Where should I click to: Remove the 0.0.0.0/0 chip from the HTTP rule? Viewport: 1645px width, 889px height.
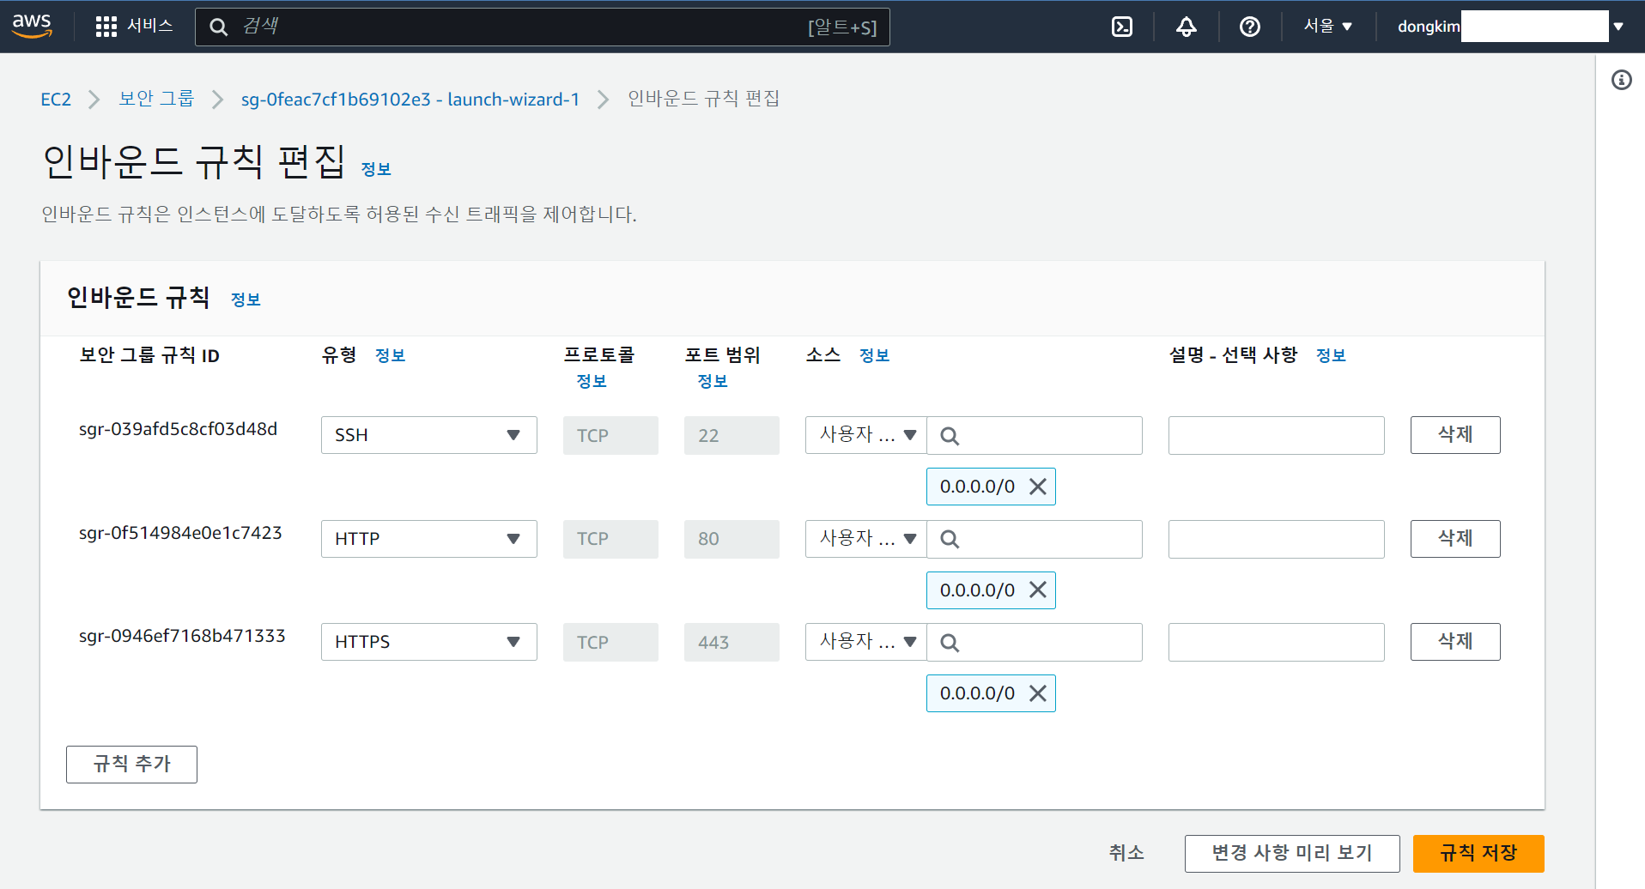(1037, 590)
